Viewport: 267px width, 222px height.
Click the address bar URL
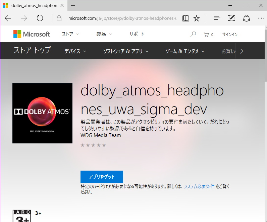(x=122, y=18)
